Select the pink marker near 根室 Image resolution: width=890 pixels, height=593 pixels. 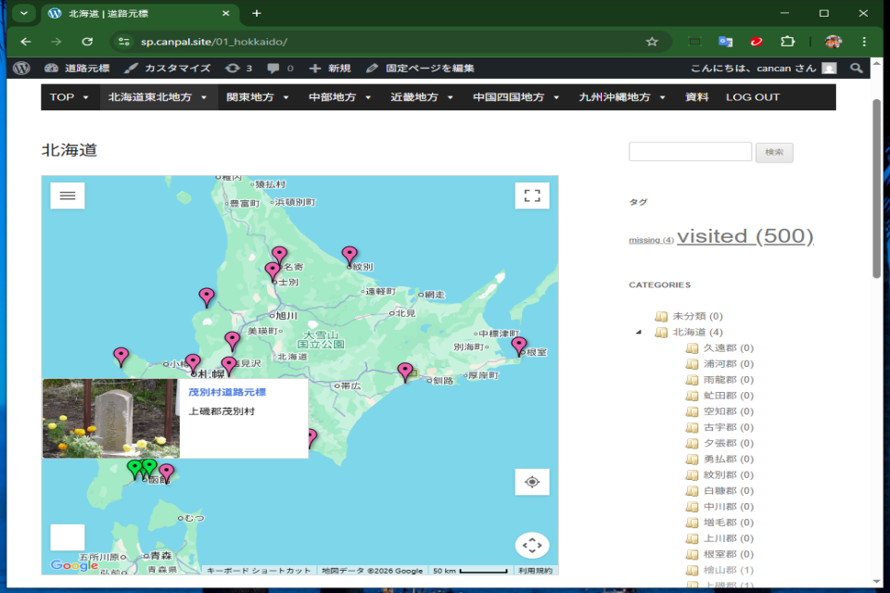(519, 346)
